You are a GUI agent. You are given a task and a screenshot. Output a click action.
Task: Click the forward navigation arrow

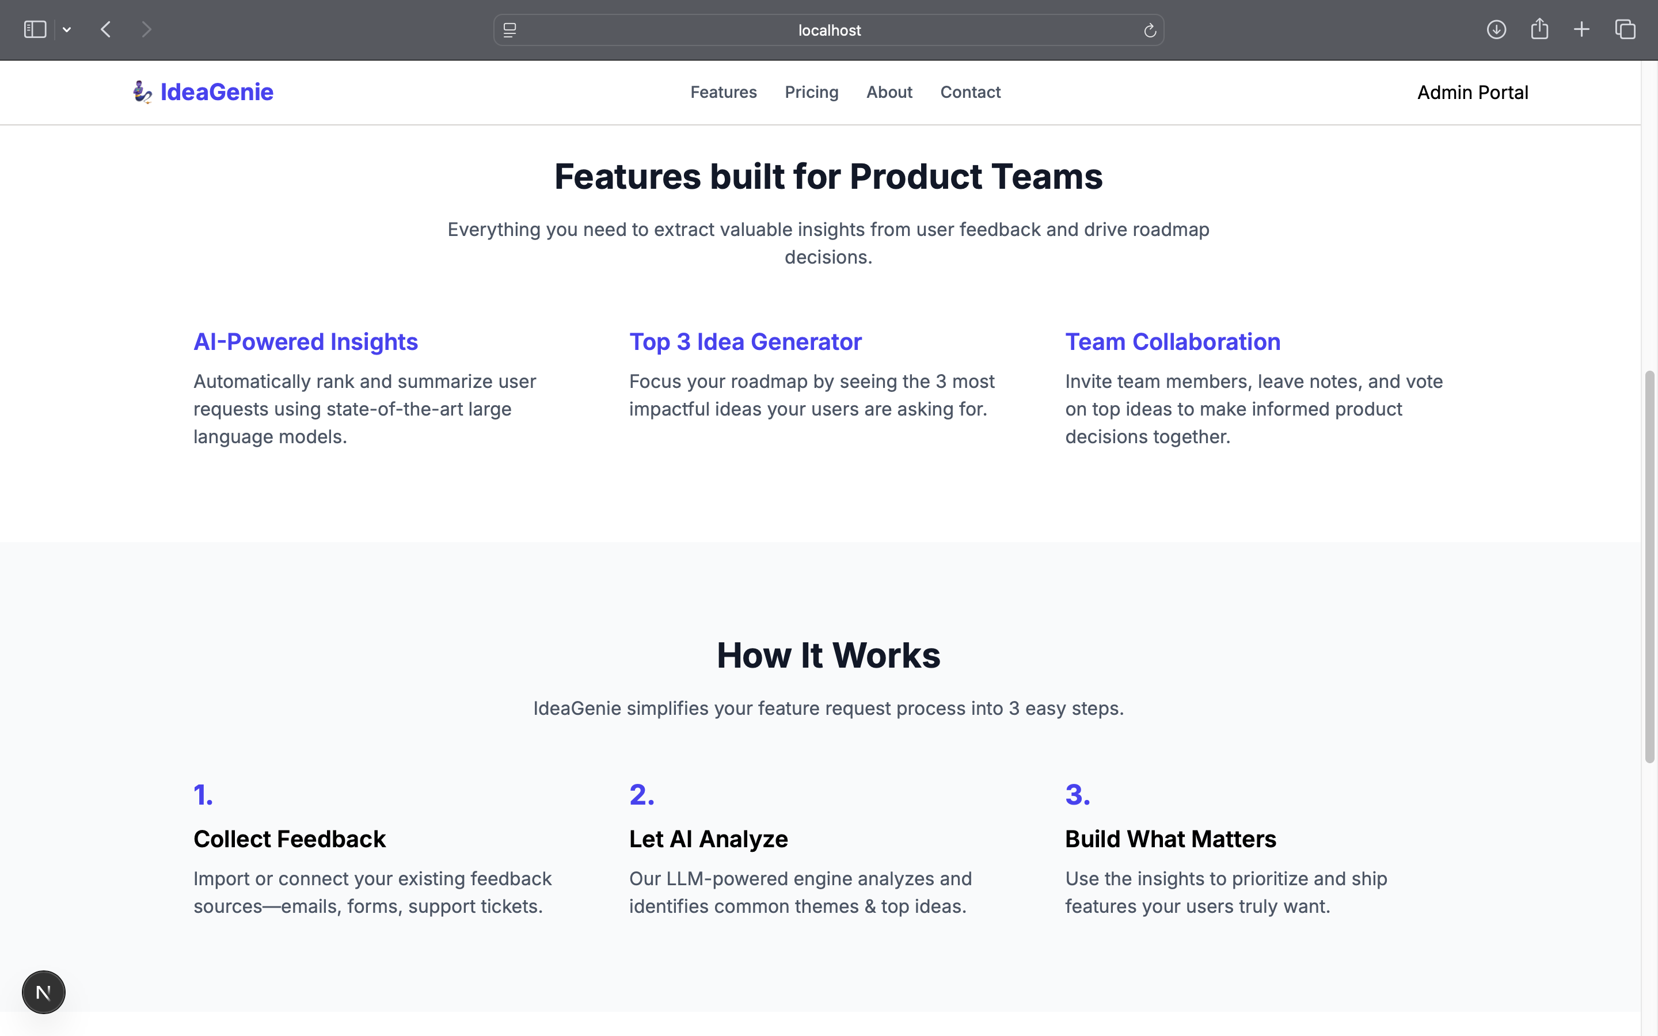146,29
